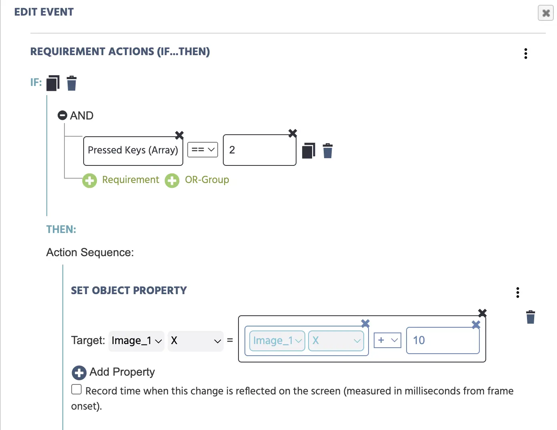This screenshot has height=430, width=557.
Task: Open the + arithmetic operator dropdown
Action: pos(387,340)
